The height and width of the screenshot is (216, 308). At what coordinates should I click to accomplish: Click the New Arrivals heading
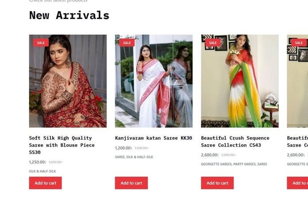tap(69, 15)
